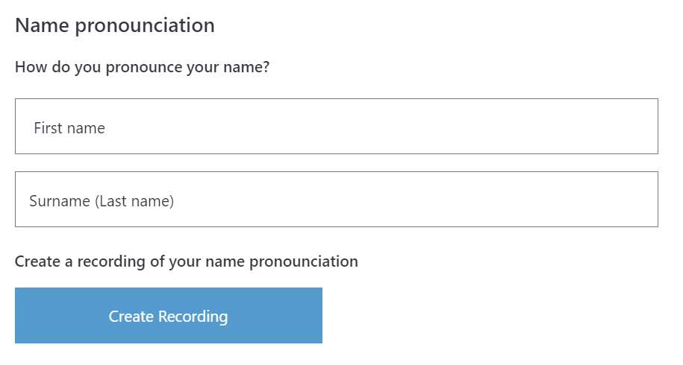This screenshot has width=683, height=365.
Task: Activate the lower text field above the recording label
Action: tap(336, 200)
